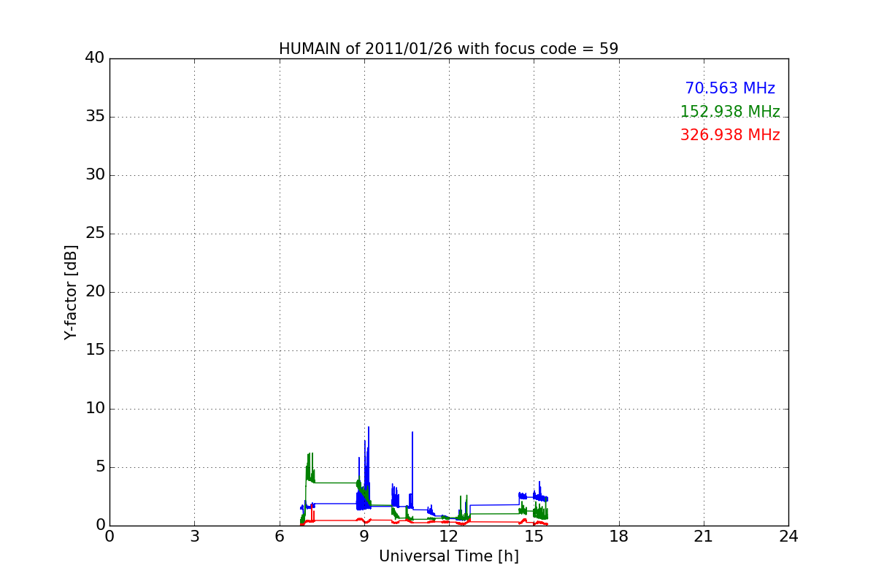Click the x-axis tick label '24'

(788, 536)
